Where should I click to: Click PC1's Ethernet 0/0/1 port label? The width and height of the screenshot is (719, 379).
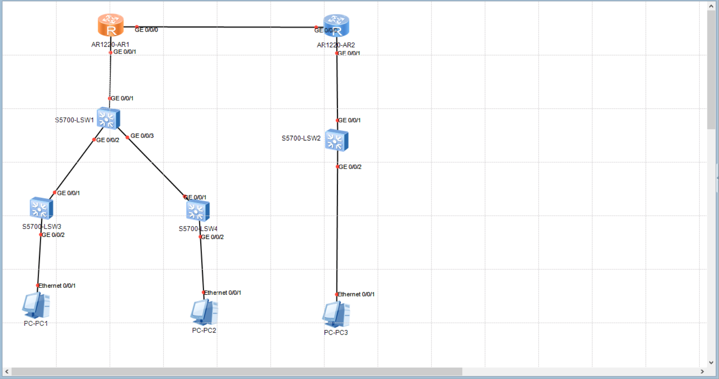click(x=57, y=286)
